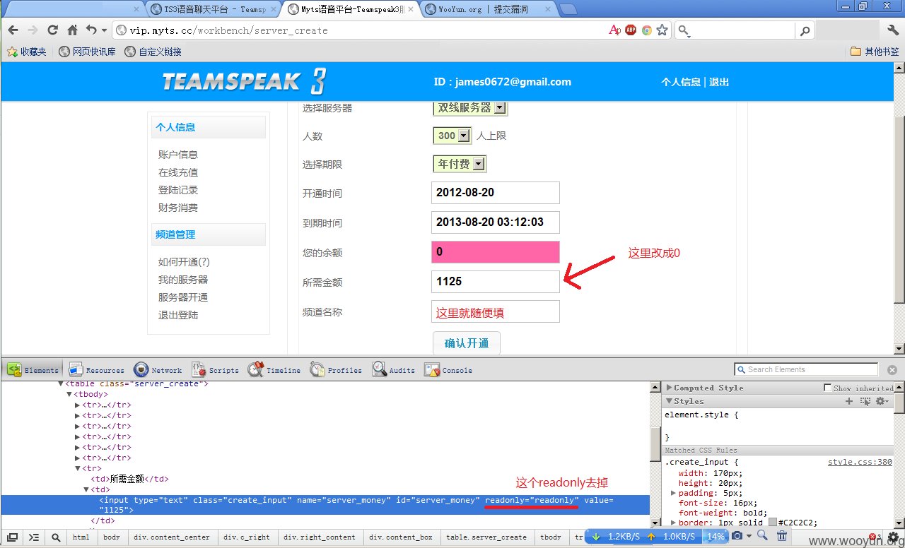Open the Console panel
Screen dimensions: 905x548
[448, 369]
